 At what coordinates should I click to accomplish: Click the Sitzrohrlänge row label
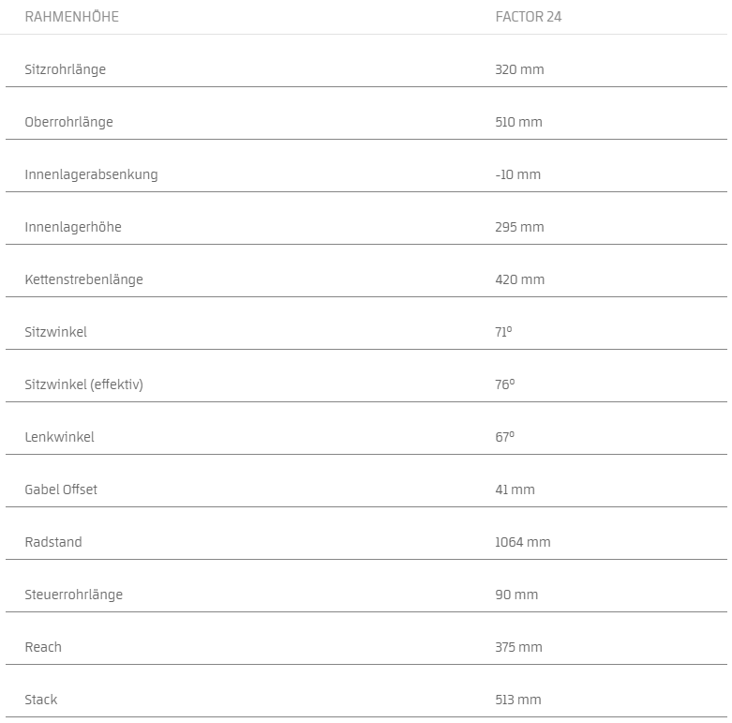[65, 69]
